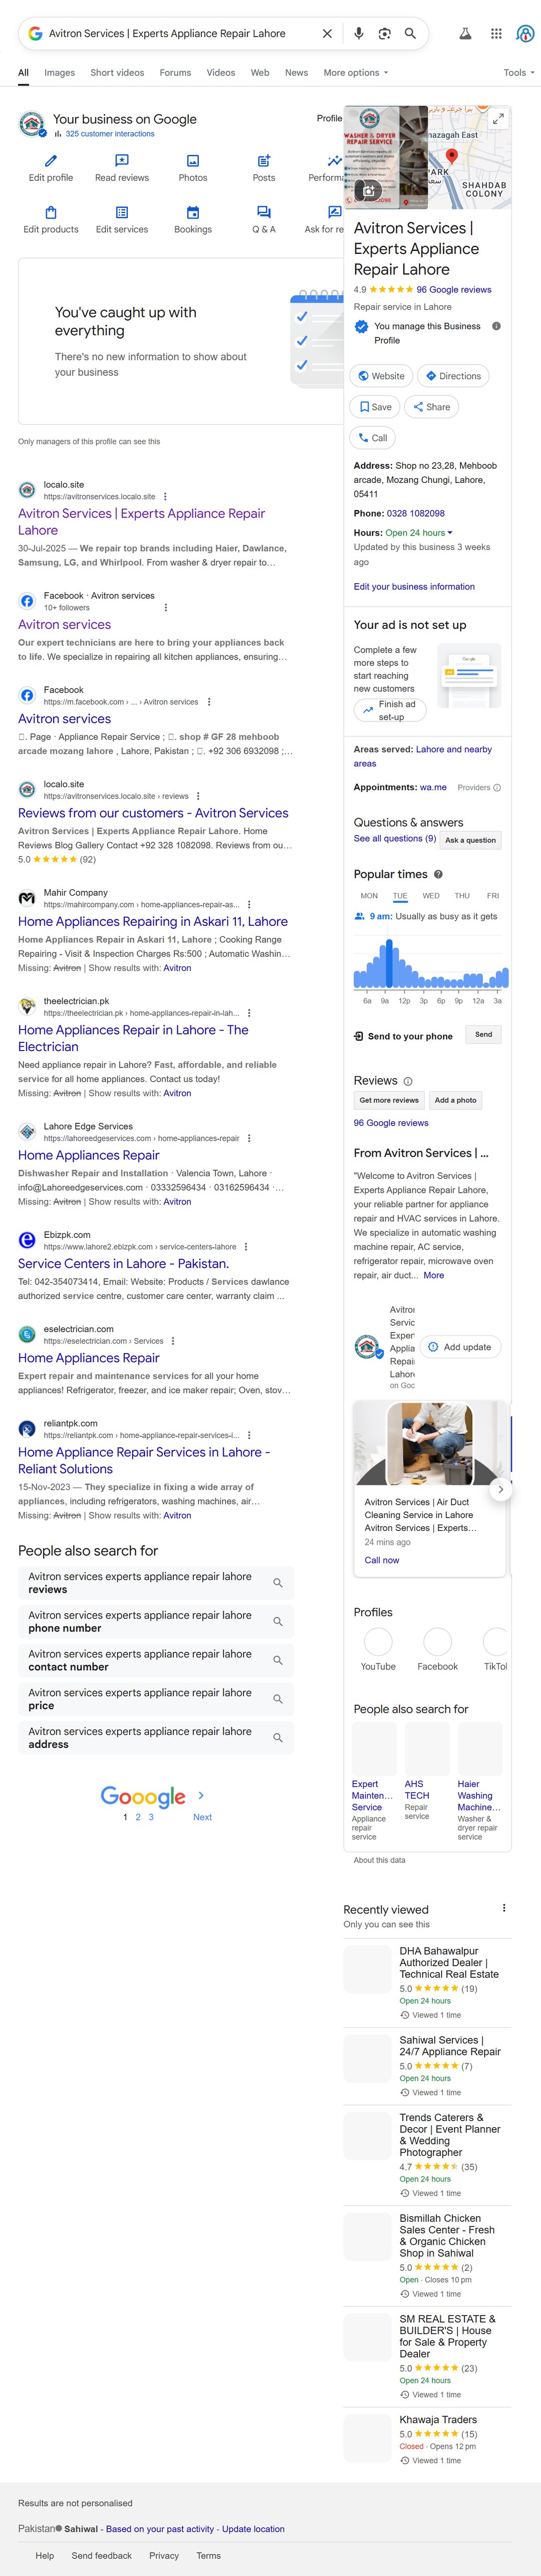
Task: Open Edit profile business option
Action: click(x=51, y=167)
